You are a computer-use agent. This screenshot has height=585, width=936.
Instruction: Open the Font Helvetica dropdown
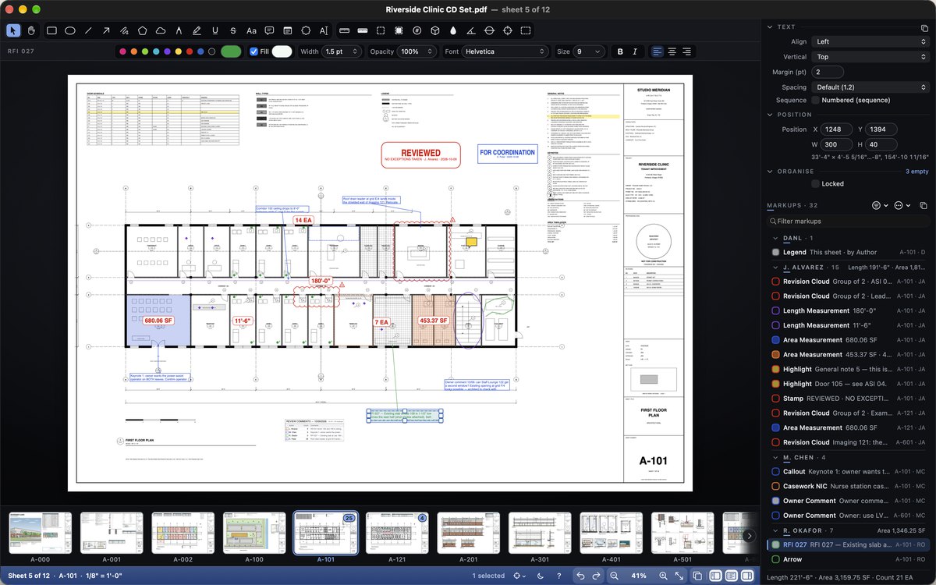click(505, 51)
